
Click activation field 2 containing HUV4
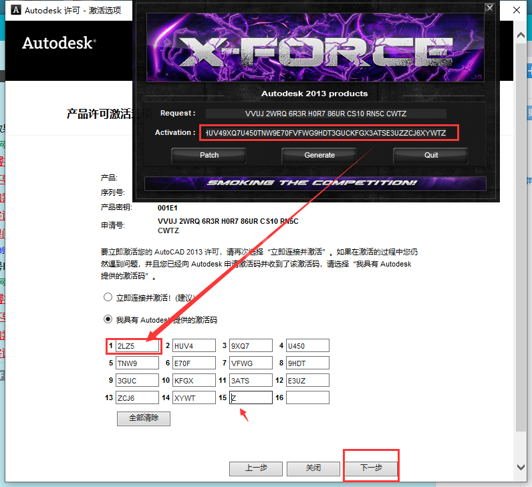pos(194,345)
